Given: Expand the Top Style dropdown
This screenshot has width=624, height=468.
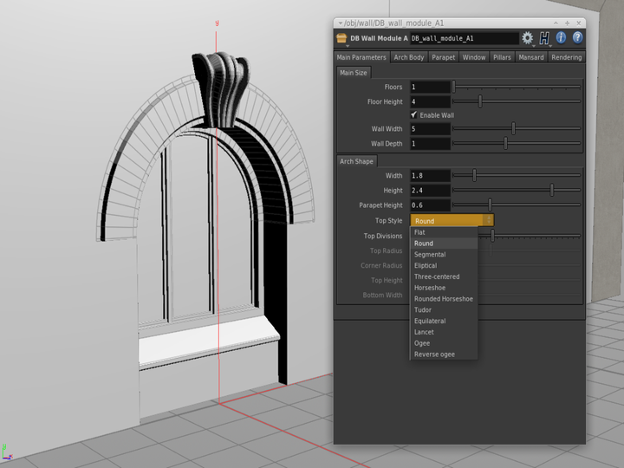Looking at the screenshot, I should pyautogui.click(x=452, y=220).
